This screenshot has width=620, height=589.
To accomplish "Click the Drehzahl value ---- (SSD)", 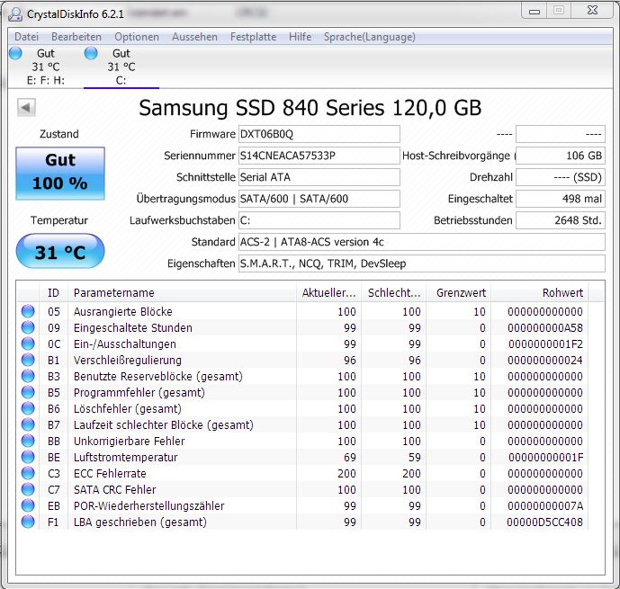I will tap(561, 177).
